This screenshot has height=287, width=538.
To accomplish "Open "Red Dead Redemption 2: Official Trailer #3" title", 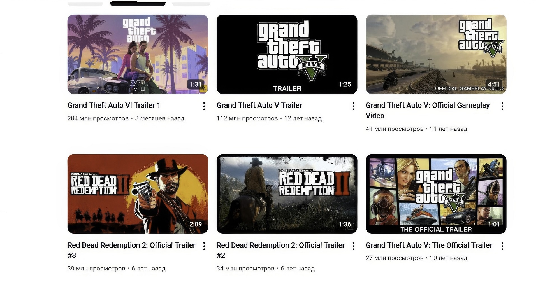I will point(131,250).
